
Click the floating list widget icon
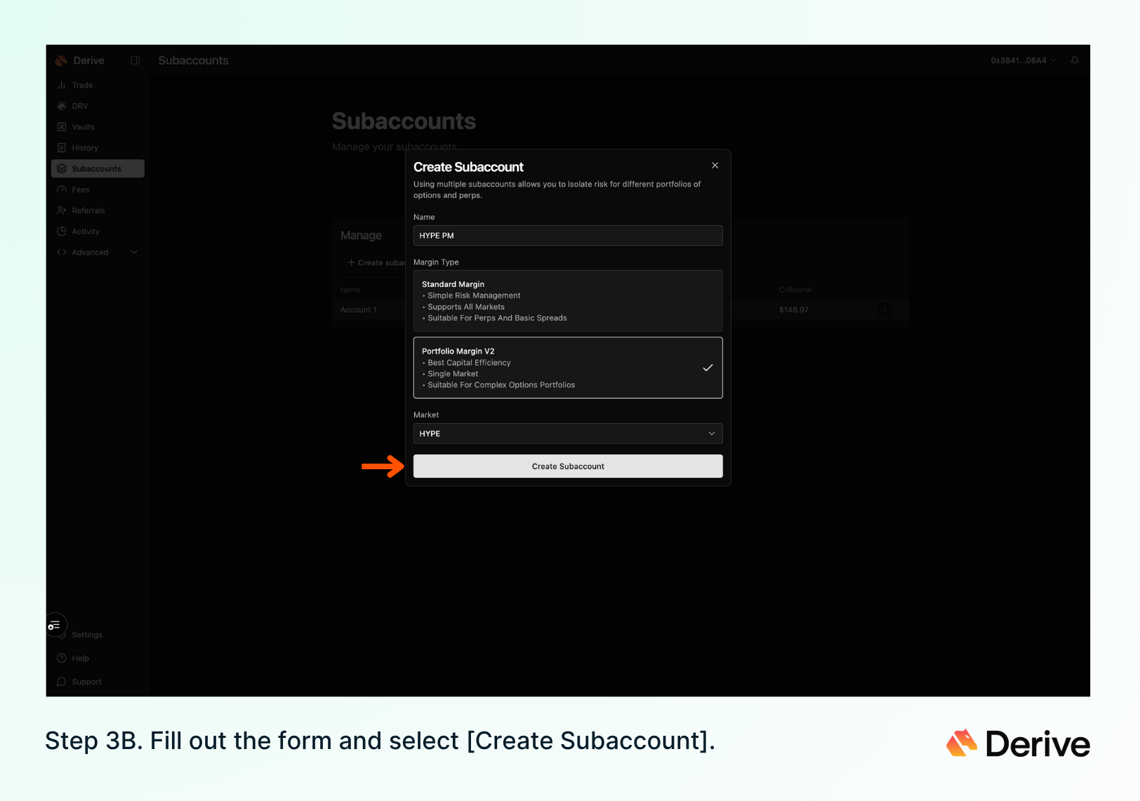(x=55, y=625)
